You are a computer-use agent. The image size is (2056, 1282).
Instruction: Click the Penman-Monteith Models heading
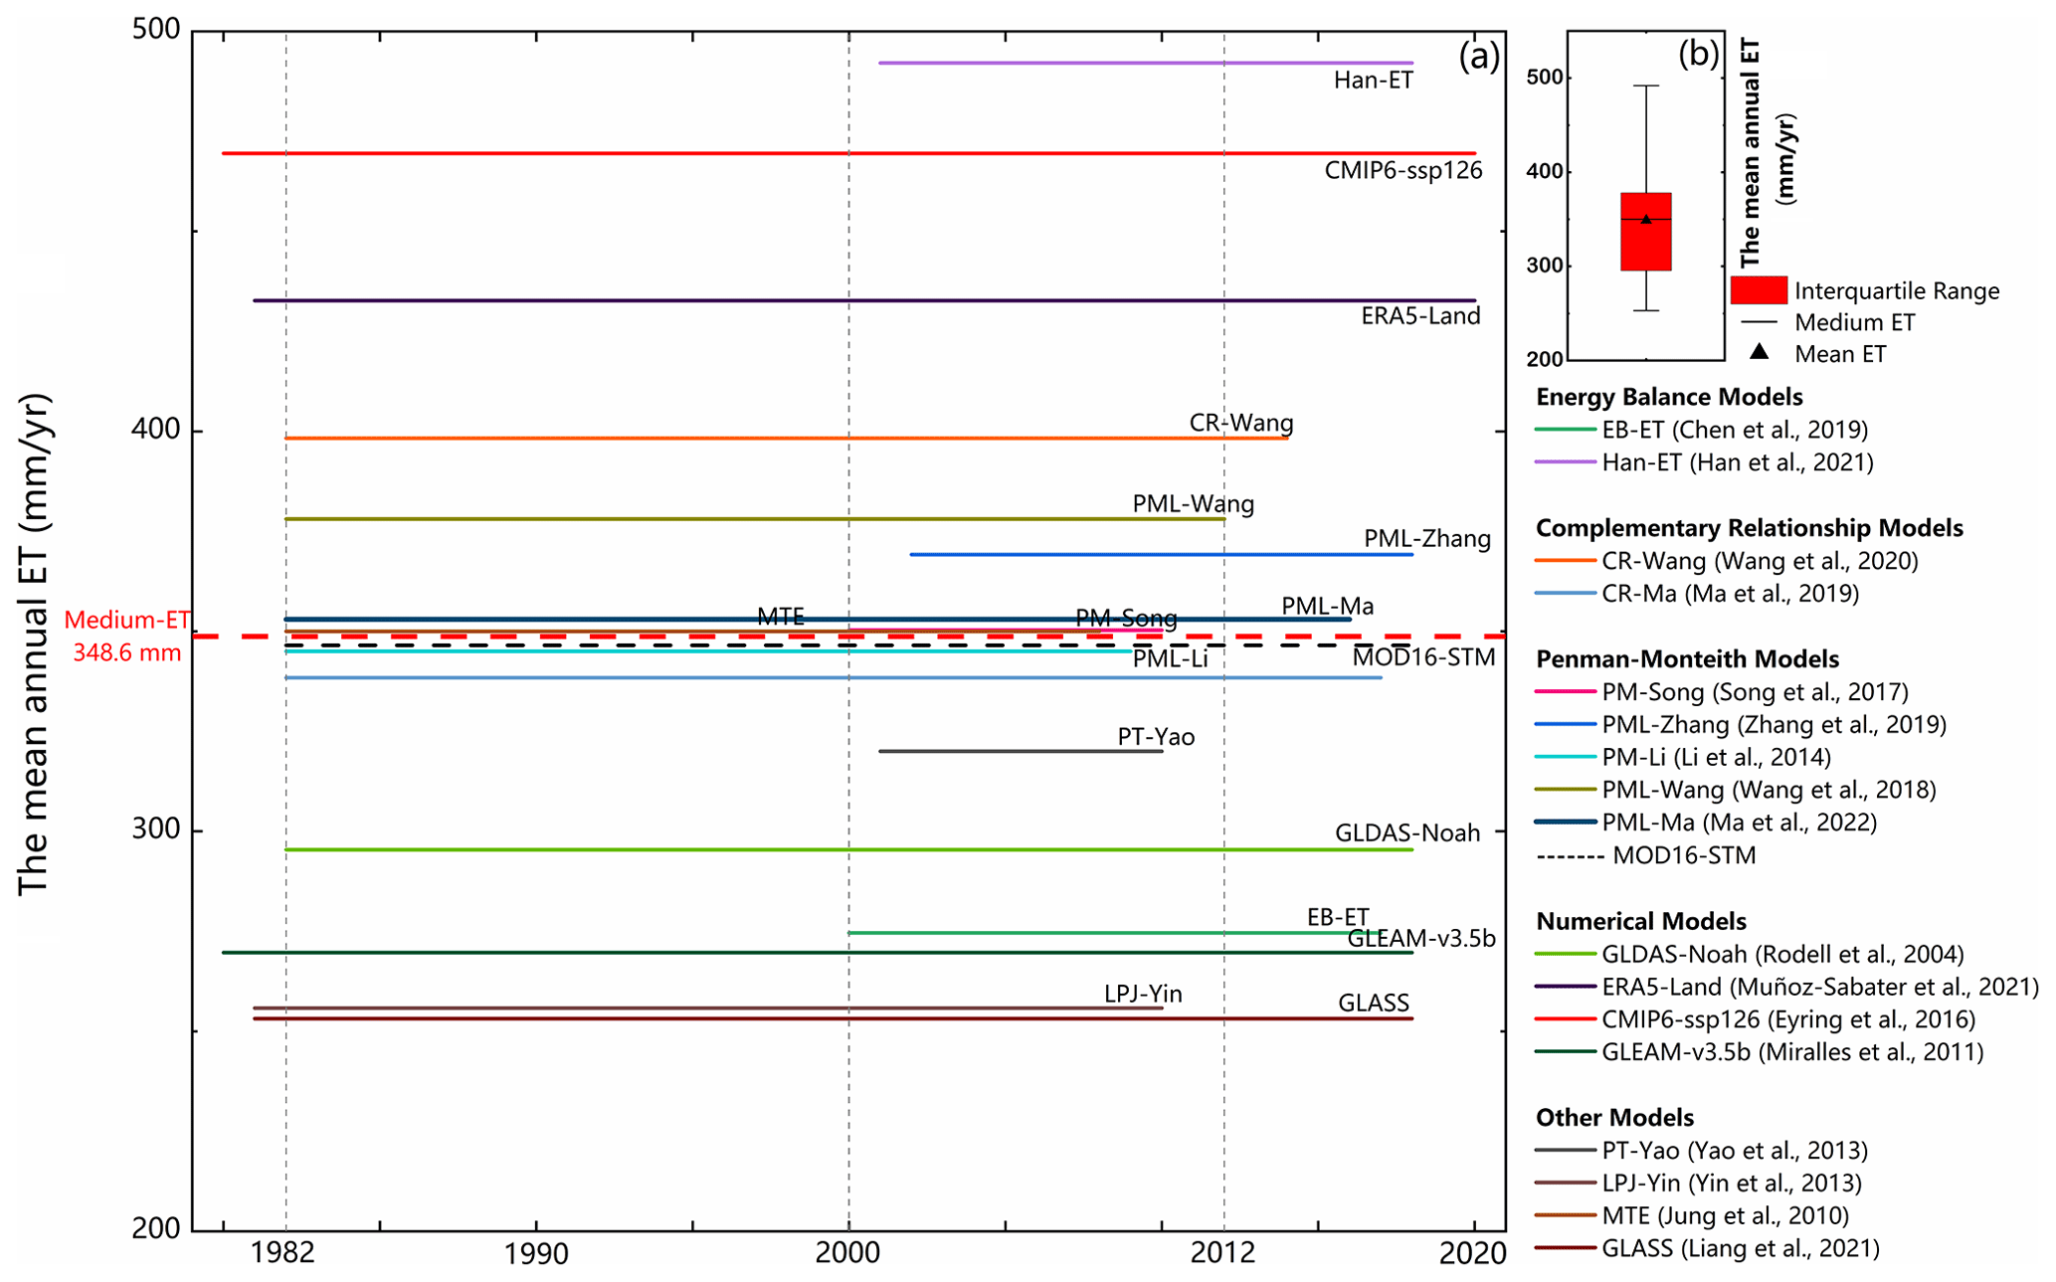point(1687,659)
